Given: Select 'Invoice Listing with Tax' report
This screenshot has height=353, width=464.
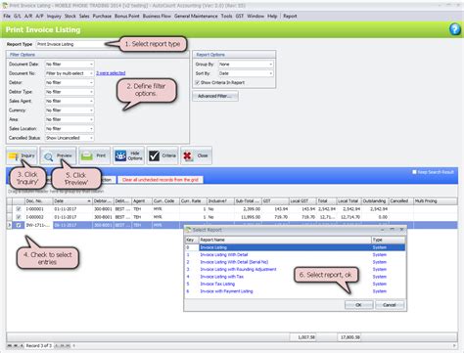Looking at the screenshot, I should pyautogui.click(x=295, y=277).
